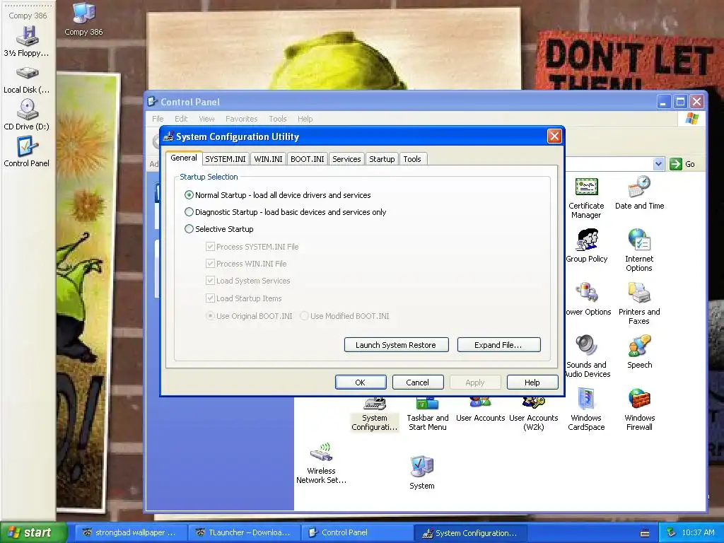Open Date and Time in Control Panel

point(639,193)
